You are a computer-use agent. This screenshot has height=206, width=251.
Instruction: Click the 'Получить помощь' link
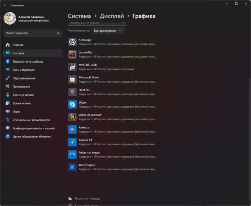point(87,199)
